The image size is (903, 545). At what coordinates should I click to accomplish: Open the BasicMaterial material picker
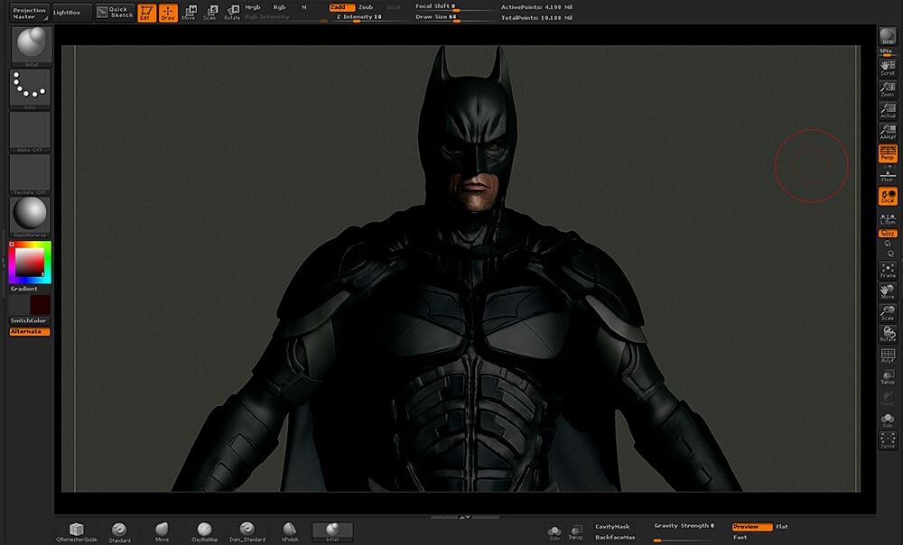pos(30,217)
